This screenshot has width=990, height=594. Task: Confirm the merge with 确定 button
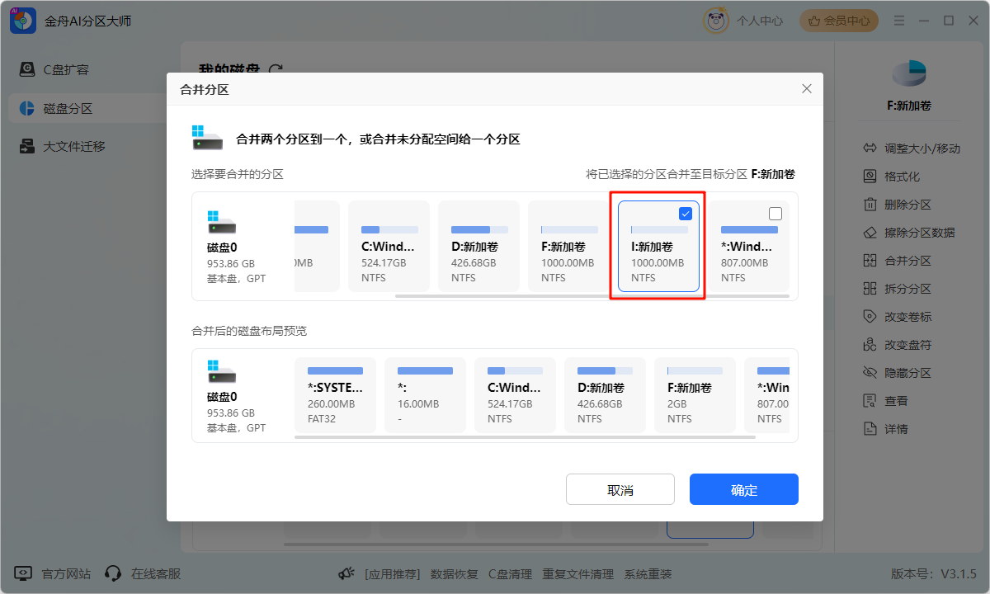[743, 488]
